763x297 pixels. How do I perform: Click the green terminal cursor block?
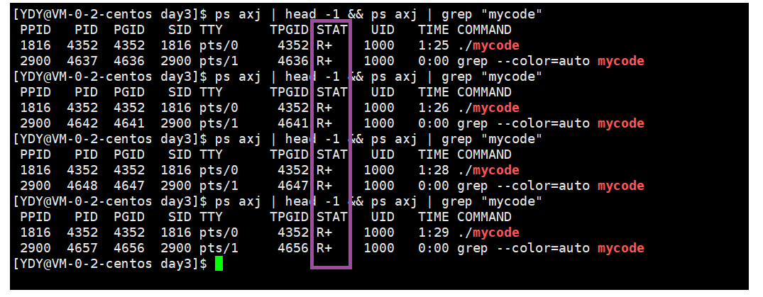tap(219, 264)
